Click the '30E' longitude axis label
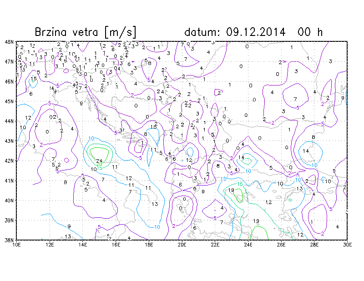 [x=347, y=245]
